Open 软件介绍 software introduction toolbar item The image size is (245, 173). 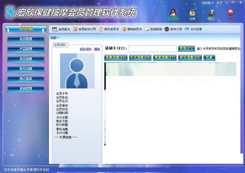(173, 29)
